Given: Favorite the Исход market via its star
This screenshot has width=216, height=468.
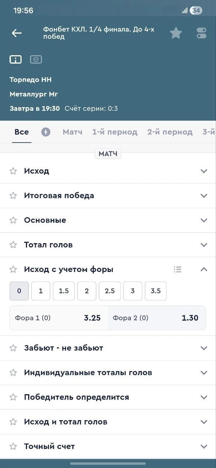Looking at the screenshot, I should [13, 171].
